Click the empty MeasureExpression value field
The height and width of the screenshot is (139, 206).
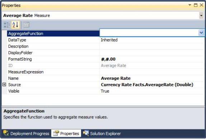pyautogui.click(x=152, y=72)
